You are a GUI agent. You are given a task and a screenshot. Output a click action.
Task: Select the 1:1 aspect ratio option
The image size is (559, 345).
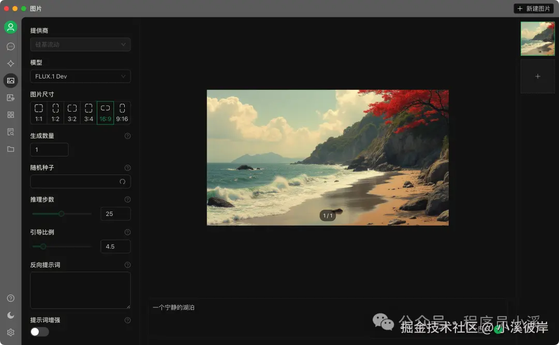38,112
